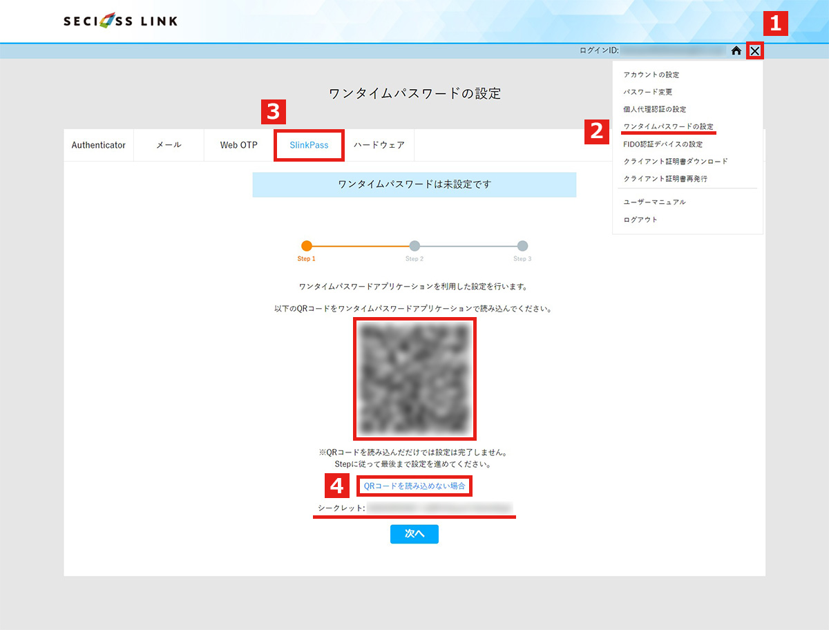
Task: Click the ログインID label in header
Action: coord(599,50)
